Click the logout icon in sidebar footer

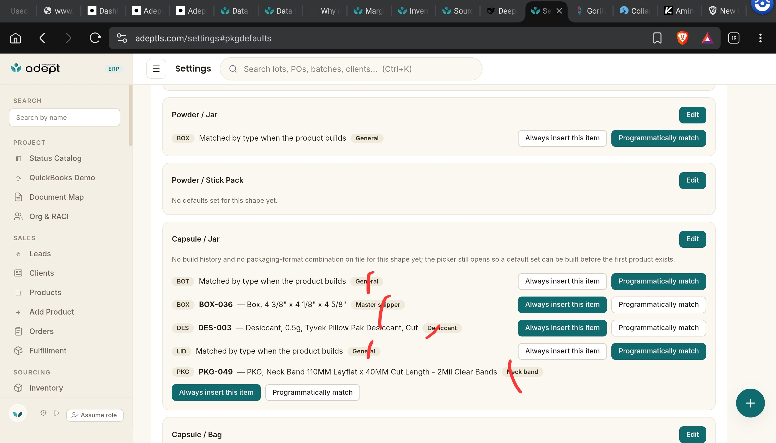pos(57,413)
